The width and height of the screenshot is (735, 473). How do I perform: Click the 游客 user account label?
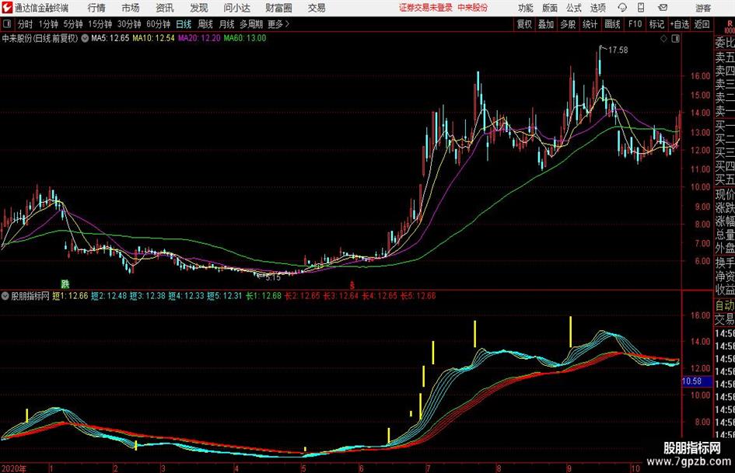pyautogui.click(x=703, y=8)
